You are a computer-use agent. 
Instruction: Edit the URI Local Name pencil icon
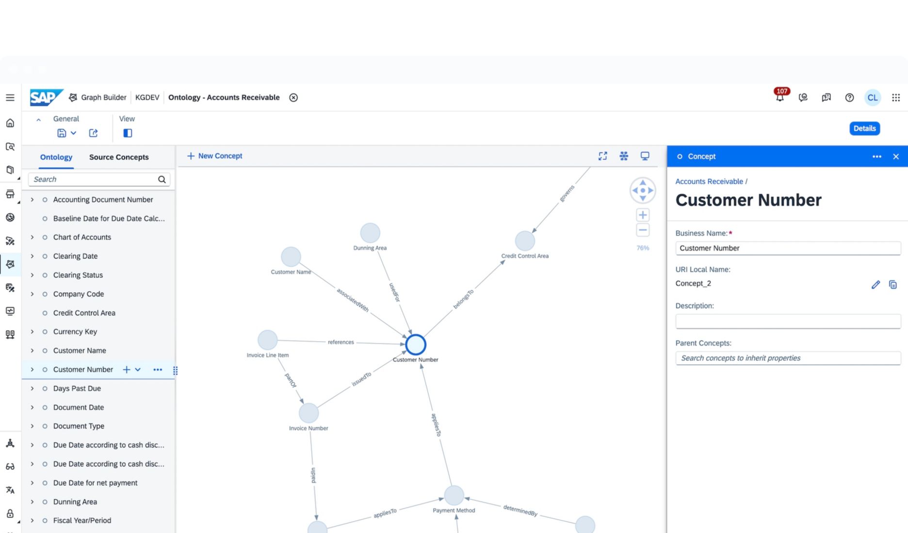pos(876,284)
